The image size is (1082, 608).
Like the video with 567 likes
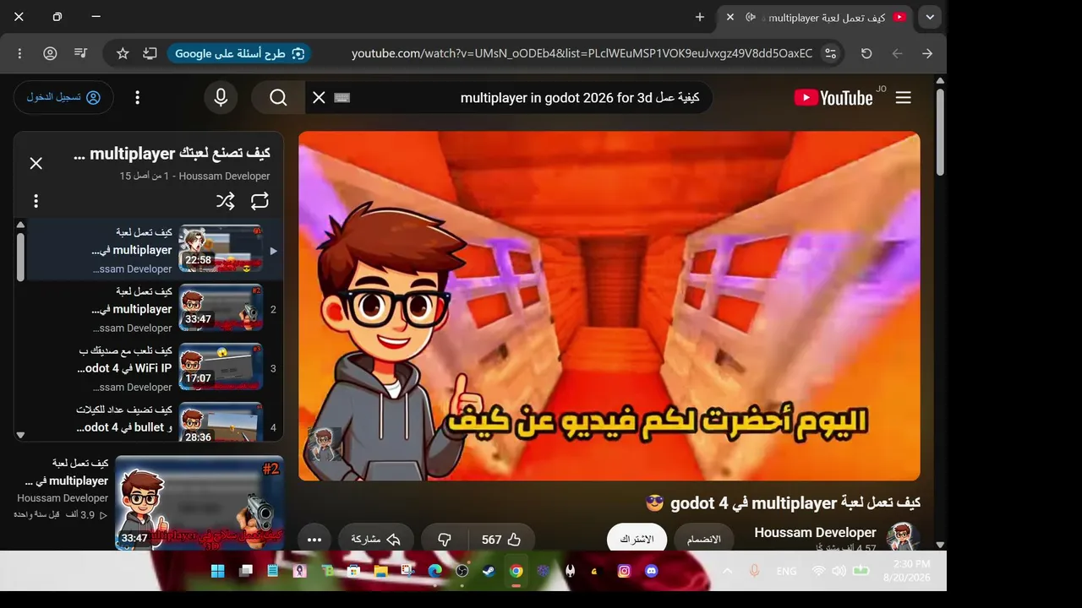click(x=502, y=540)
